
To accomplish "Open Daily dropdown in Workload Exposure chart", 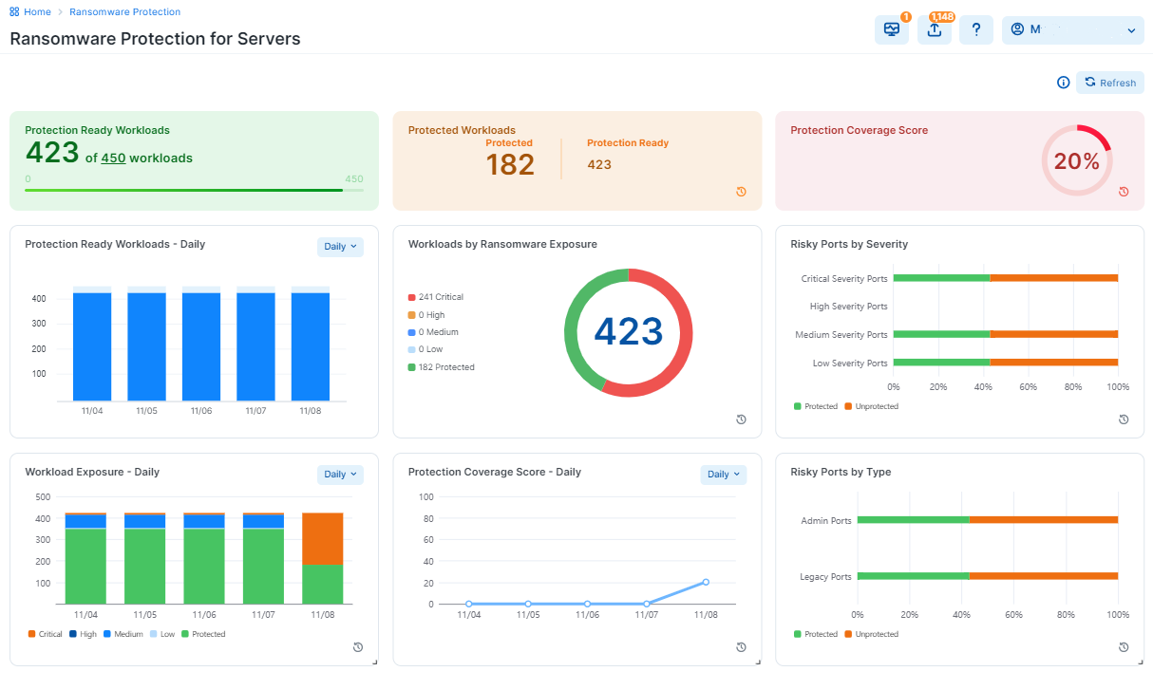I will (x=340, y=475).
